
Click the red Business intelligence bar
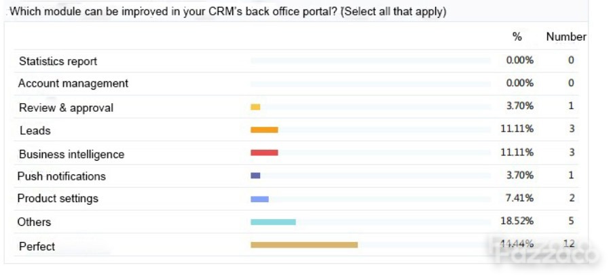pyautogui.click(x=264, y=153)
